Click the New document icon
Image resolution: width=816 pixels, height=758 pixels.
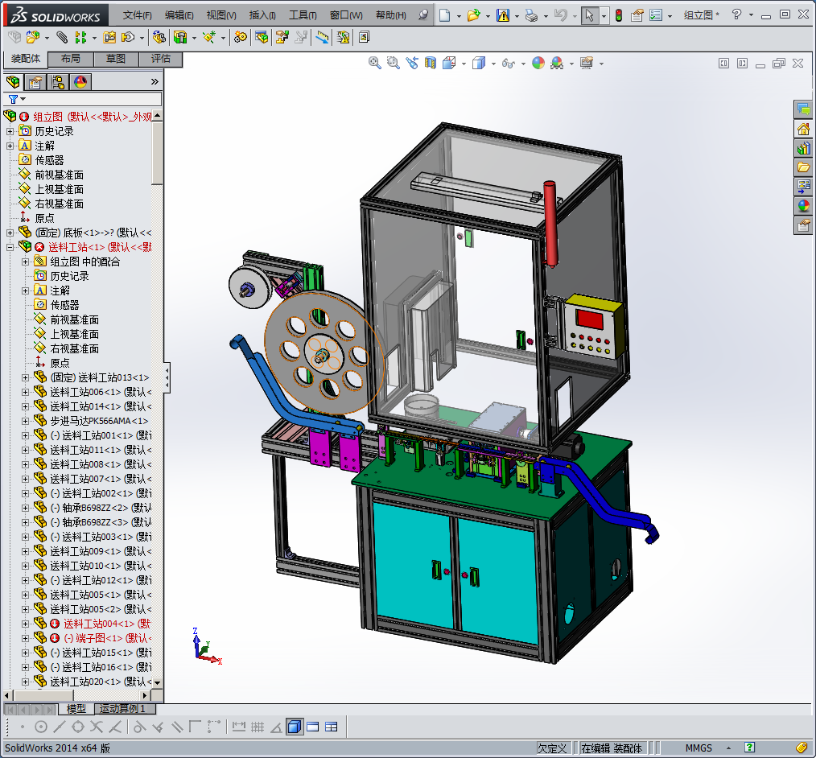click(444, 15)
